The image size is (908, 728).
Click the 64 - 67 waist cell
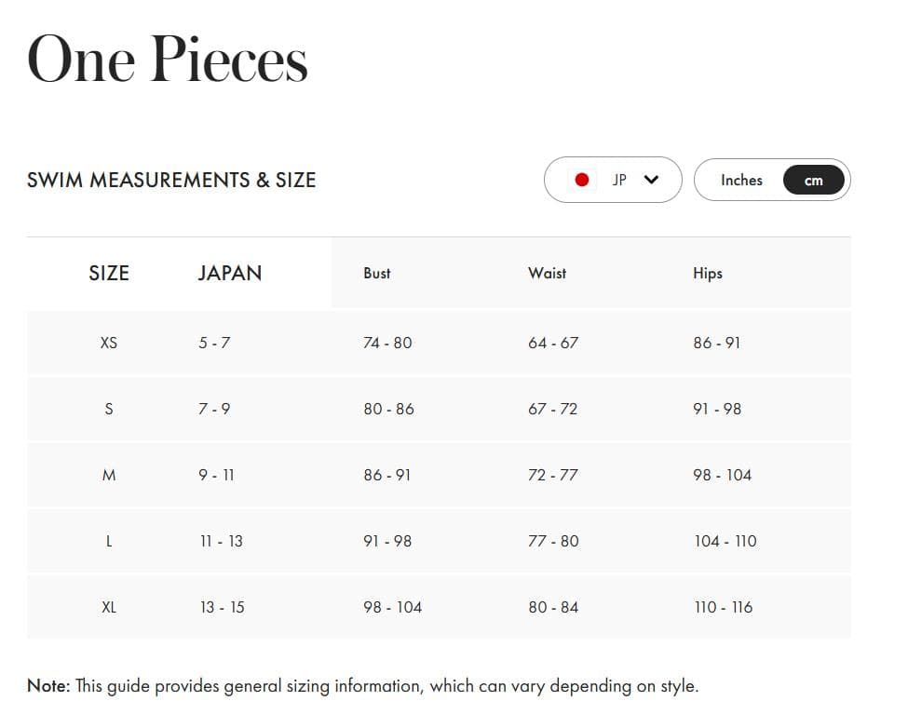coord(553,343)
